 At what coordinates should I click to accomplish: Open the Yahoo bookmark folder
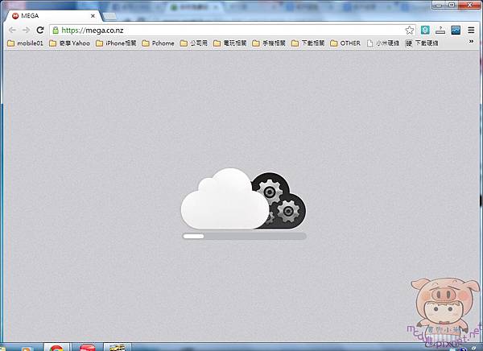[69, 43]
